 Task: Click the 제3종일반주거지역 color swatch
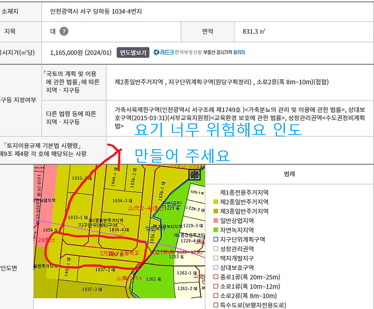[x=216, y=211]
